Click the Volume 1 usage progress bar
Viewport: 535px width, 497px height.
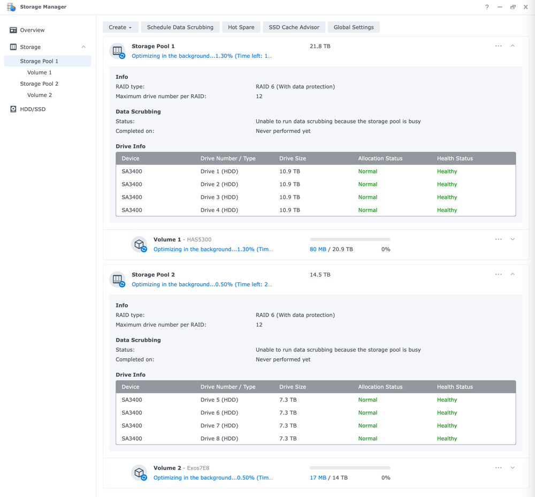coord(350,239)
